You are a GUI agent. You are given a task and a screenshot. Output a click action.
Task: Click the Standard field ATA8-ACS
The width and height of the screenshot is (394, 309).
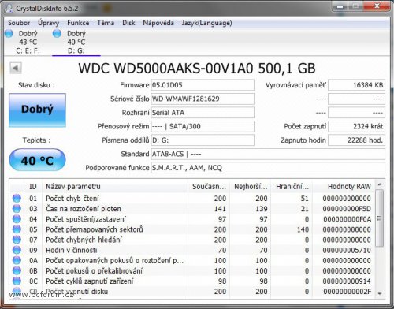pyautogui.click(x=268, y=154)
